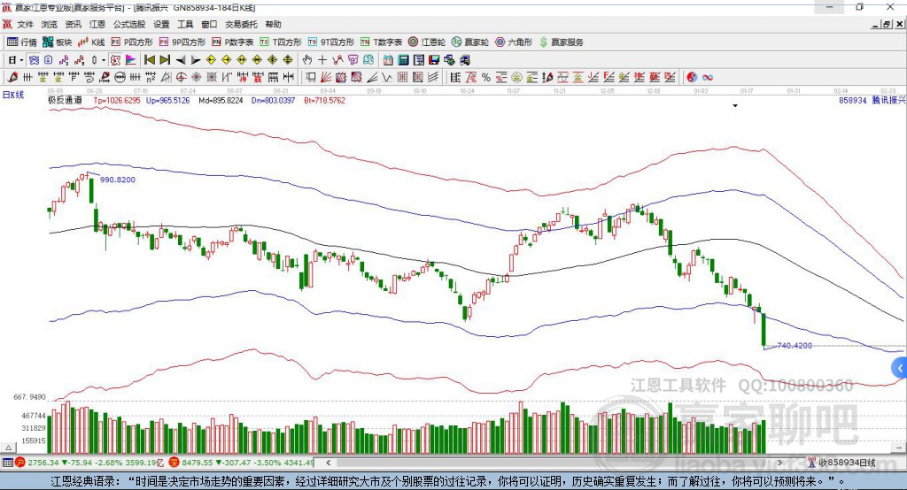Open the 9T四方形 tool
This screenshot has height=490, width=907.
(331, 42)
